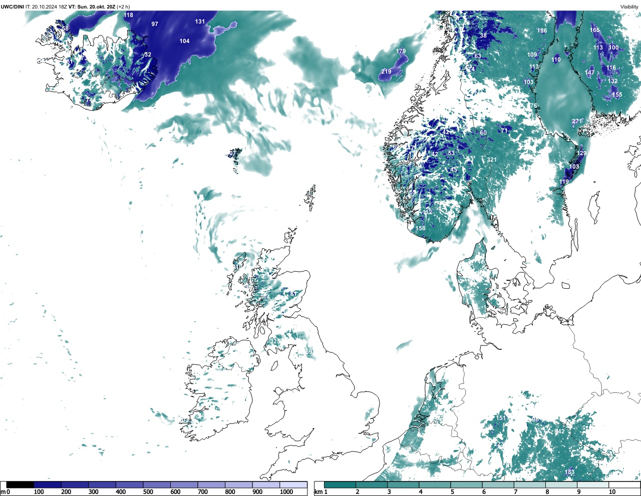
Task: Click the '110' value in Gulf of Bothnia
Action: tap(556, 60)
